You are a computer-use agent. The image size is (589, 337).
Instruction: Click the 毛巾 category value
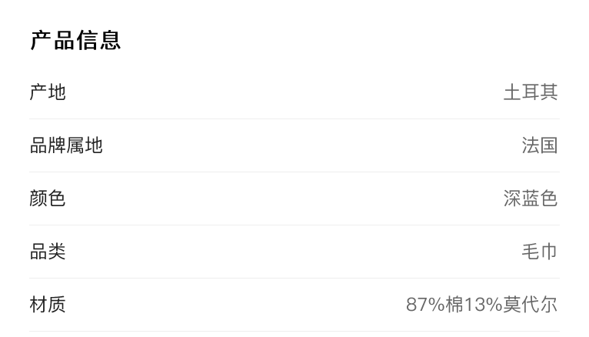[x=539, y=252]
